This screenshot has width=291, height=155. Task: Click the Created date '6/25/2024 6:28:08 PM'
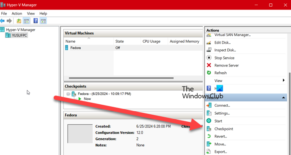click(153, 126)
